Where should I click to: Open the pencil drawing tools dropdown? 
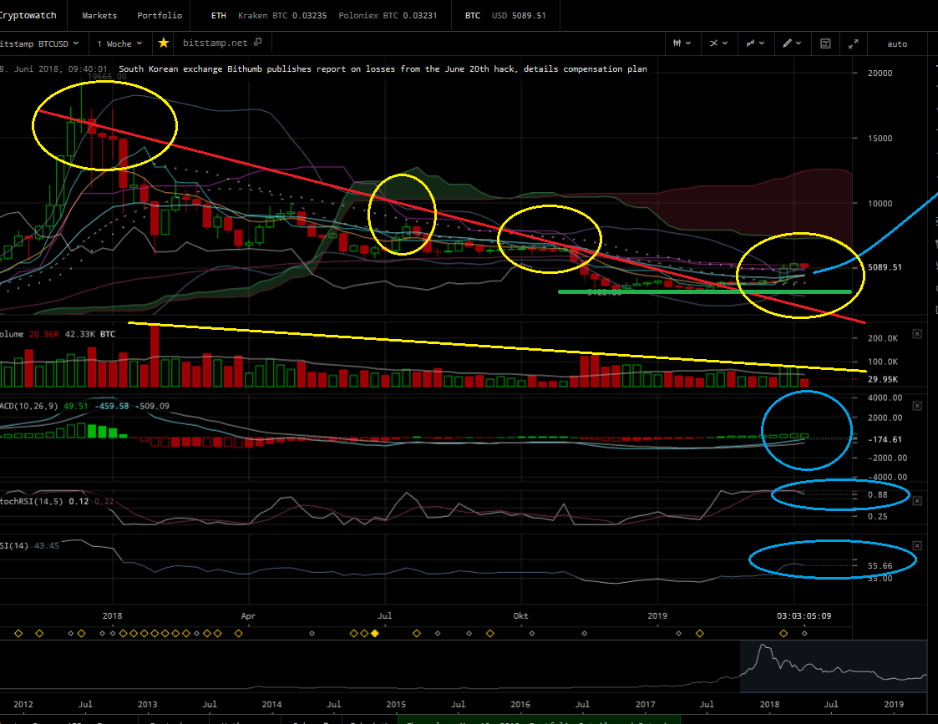pyautogui.click(x=792, y=43)
